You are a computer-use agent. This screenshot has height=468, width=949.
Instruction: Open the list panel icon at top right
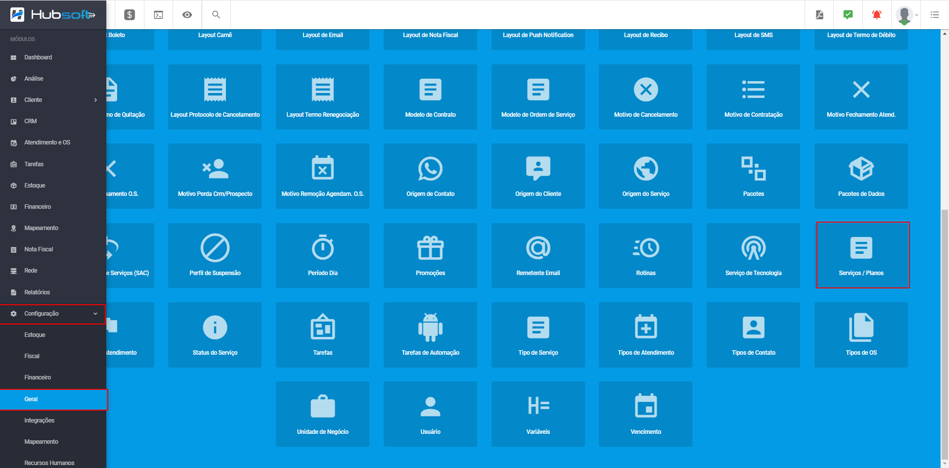(934, 15)
